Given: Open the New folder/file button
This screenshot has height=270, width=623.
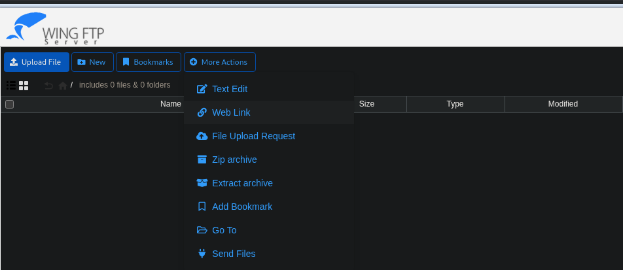Looking at the screenshot, I should (92, 62).
